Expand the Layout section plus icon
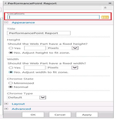Viewport: 116px width, 119px height. (x=6, y=104)
